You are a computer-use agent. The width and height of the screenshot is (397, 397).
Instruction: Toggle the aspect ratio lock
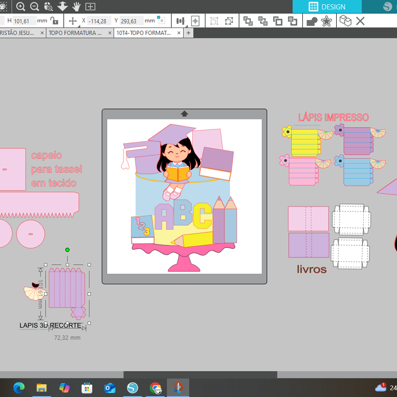point(55,21)
